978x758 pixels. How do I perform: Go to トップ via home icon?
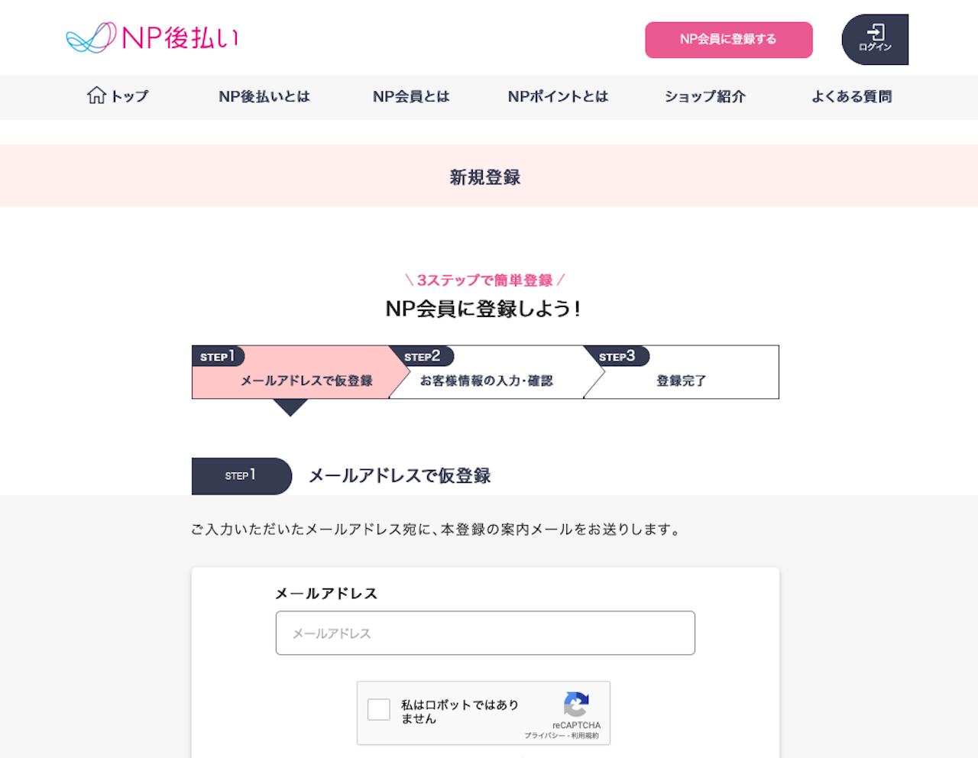tap(118, 96)
